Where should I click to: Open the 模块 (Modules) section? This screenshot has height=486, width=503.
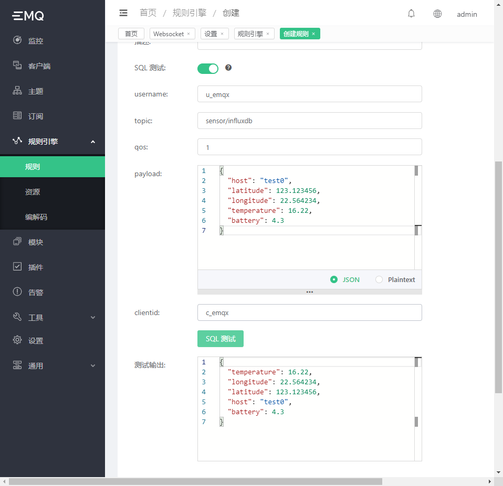click(35, 242)
